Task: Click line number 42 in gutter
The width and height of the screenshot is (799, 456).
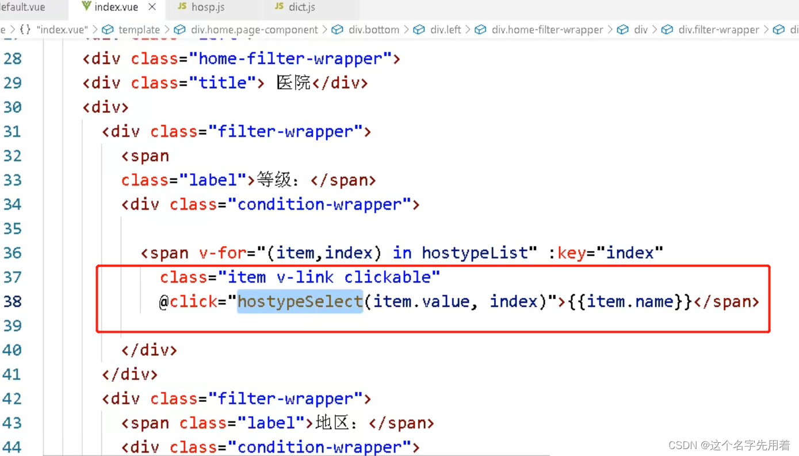Action: [12, 398]
